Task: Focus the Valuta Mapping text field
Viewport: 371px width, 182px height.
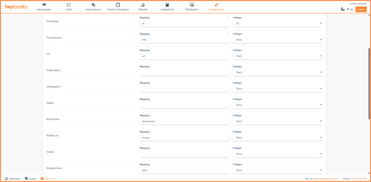Action: point(184,154)
